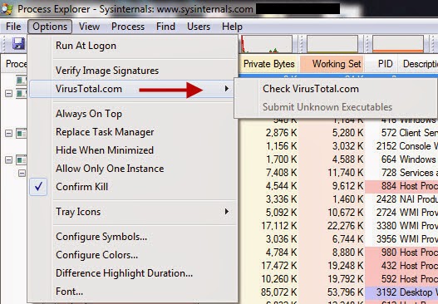Open the Process menu
Viewport: 438px width, 304px height.
(128, 27)
